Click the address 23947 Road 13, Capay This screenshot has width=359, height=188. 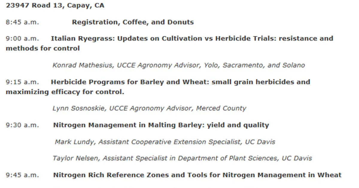coord(55,6)
